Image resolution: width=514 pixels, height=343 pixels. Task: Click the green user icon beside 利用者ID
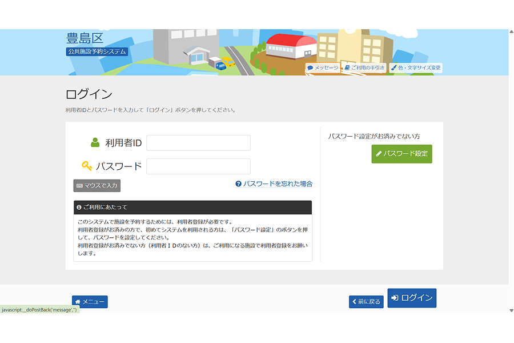[95, 143]
